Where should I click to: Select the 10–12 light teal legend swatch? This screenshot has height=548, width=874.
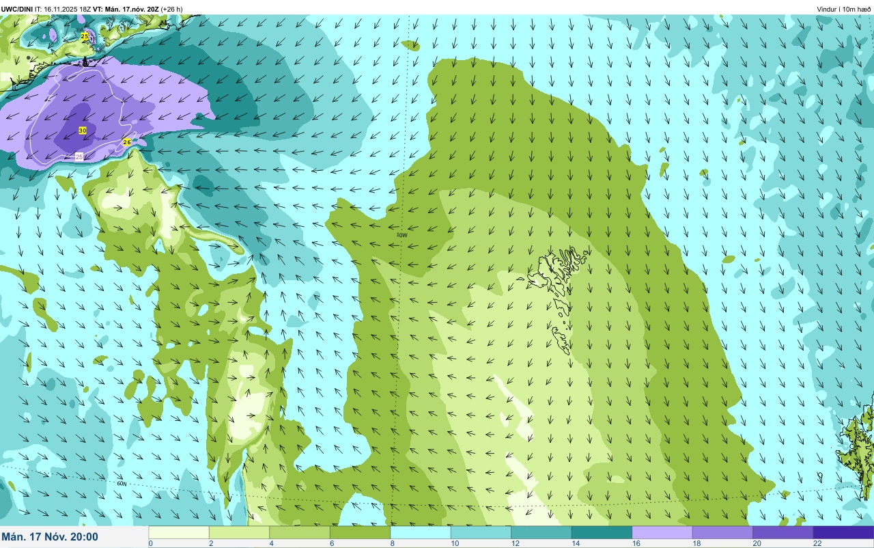tap(481, 532)
